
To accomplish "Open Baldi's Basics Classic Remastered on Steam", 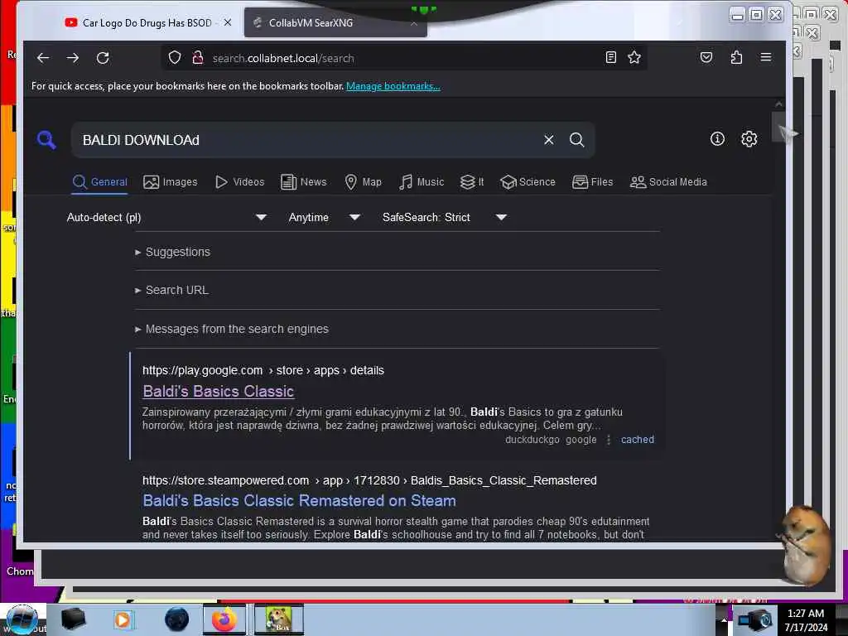I will pyautogui.click(x=299, y=501).
